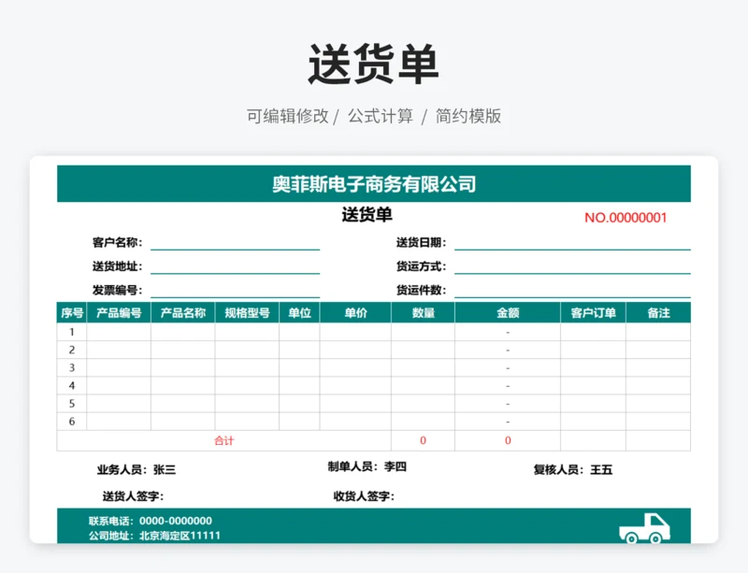Click the row number 1 cell
This screenshot has height=573, width=748.
[x=72, y=332]
